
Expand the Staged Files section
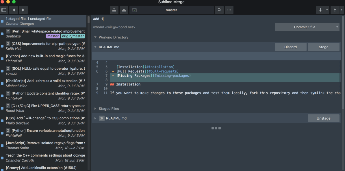point(95,109)
